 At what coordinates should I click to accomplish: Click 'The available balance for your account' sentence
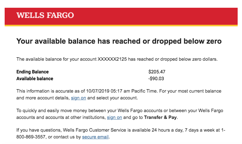click(x=57, y=59)
